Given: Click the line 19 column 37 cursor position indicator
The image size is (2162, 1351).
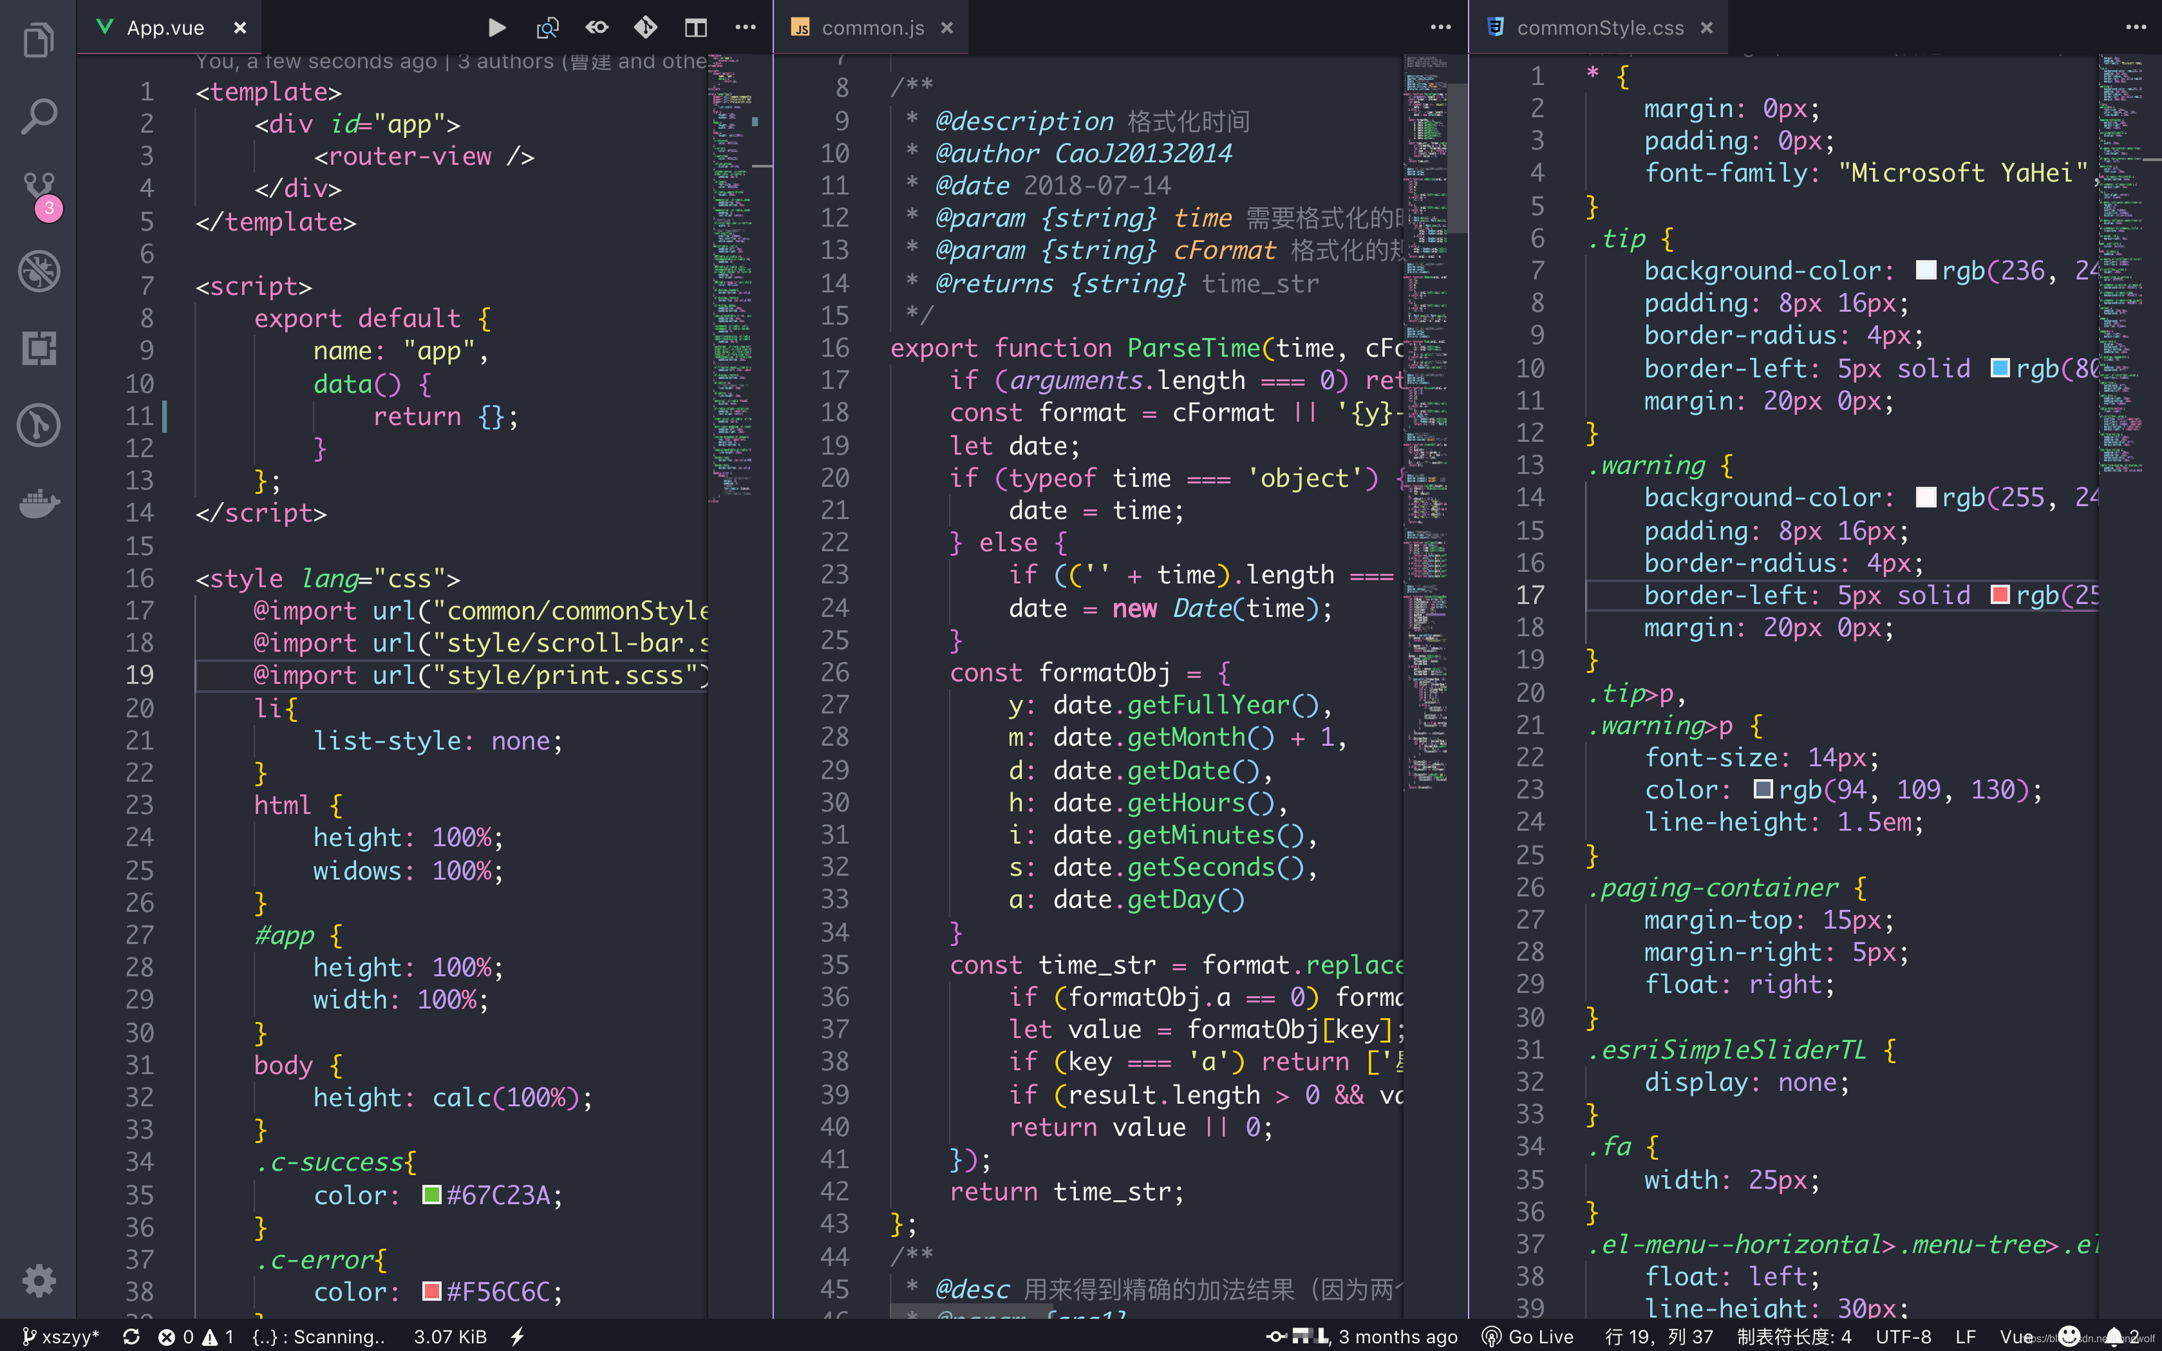Looking at the screenshot, I should 1659,1337.
